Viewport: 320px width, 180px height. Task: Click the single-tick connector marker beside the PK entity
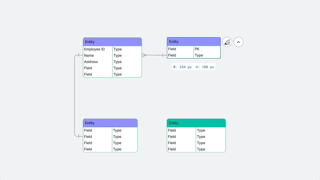[x=163, y=55]
